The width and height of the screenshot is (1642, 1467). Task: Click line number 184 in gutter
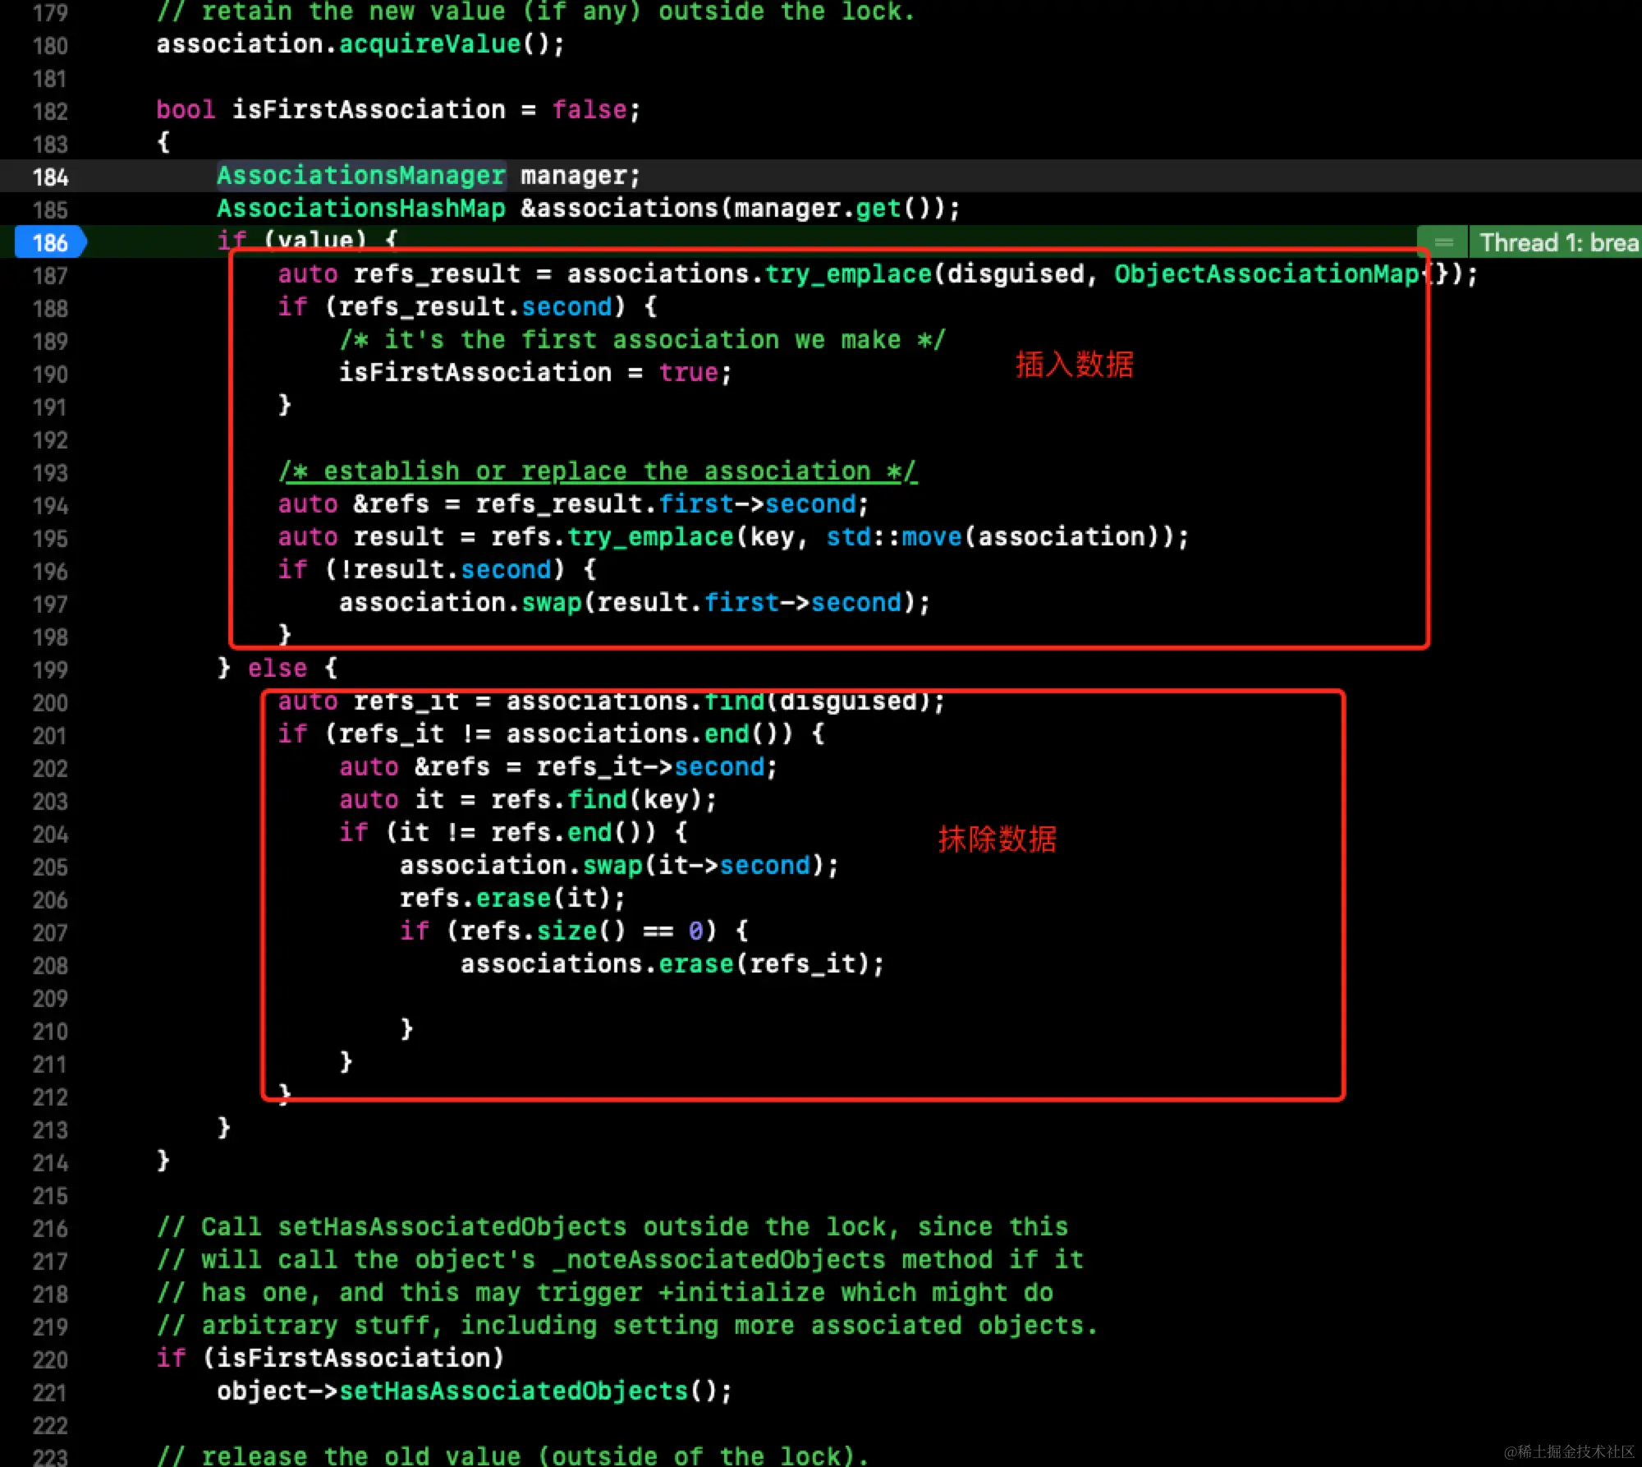tap(50, 177)
